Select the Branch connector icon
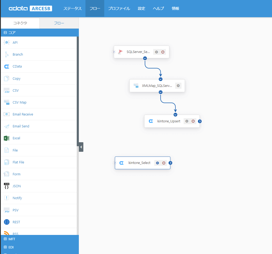The image size is (272, 254). (7, 54)
